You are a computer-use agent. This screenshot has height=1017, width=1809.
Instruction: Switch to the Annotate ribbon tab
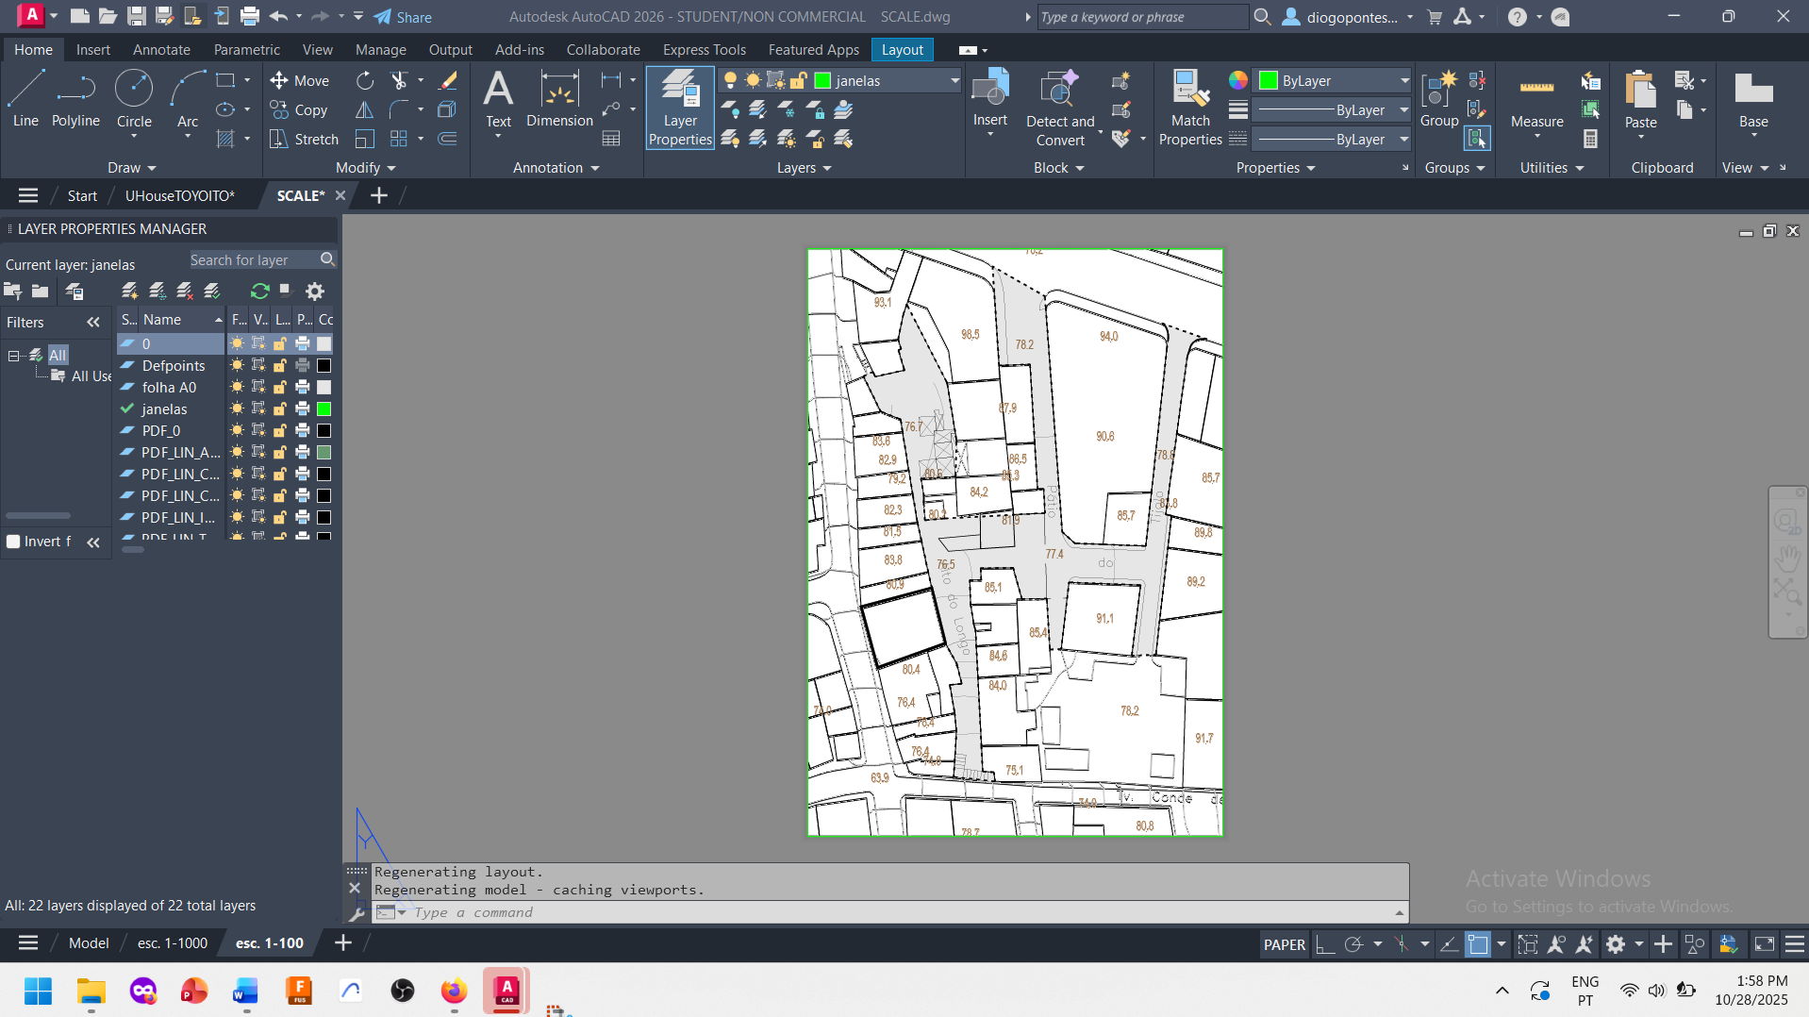(x=161, y=50)
